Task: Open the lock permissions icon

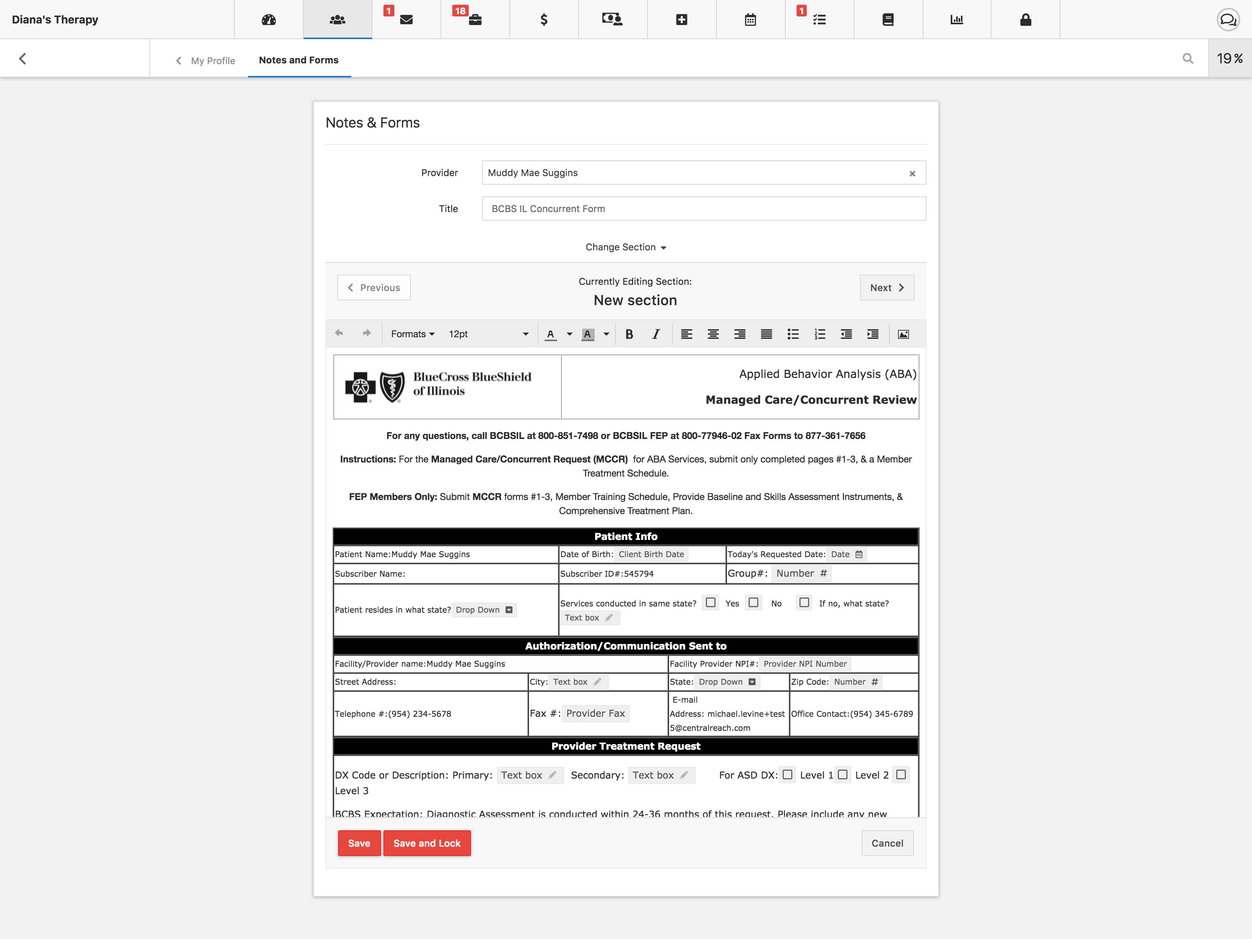Action: pos(1025,20)
